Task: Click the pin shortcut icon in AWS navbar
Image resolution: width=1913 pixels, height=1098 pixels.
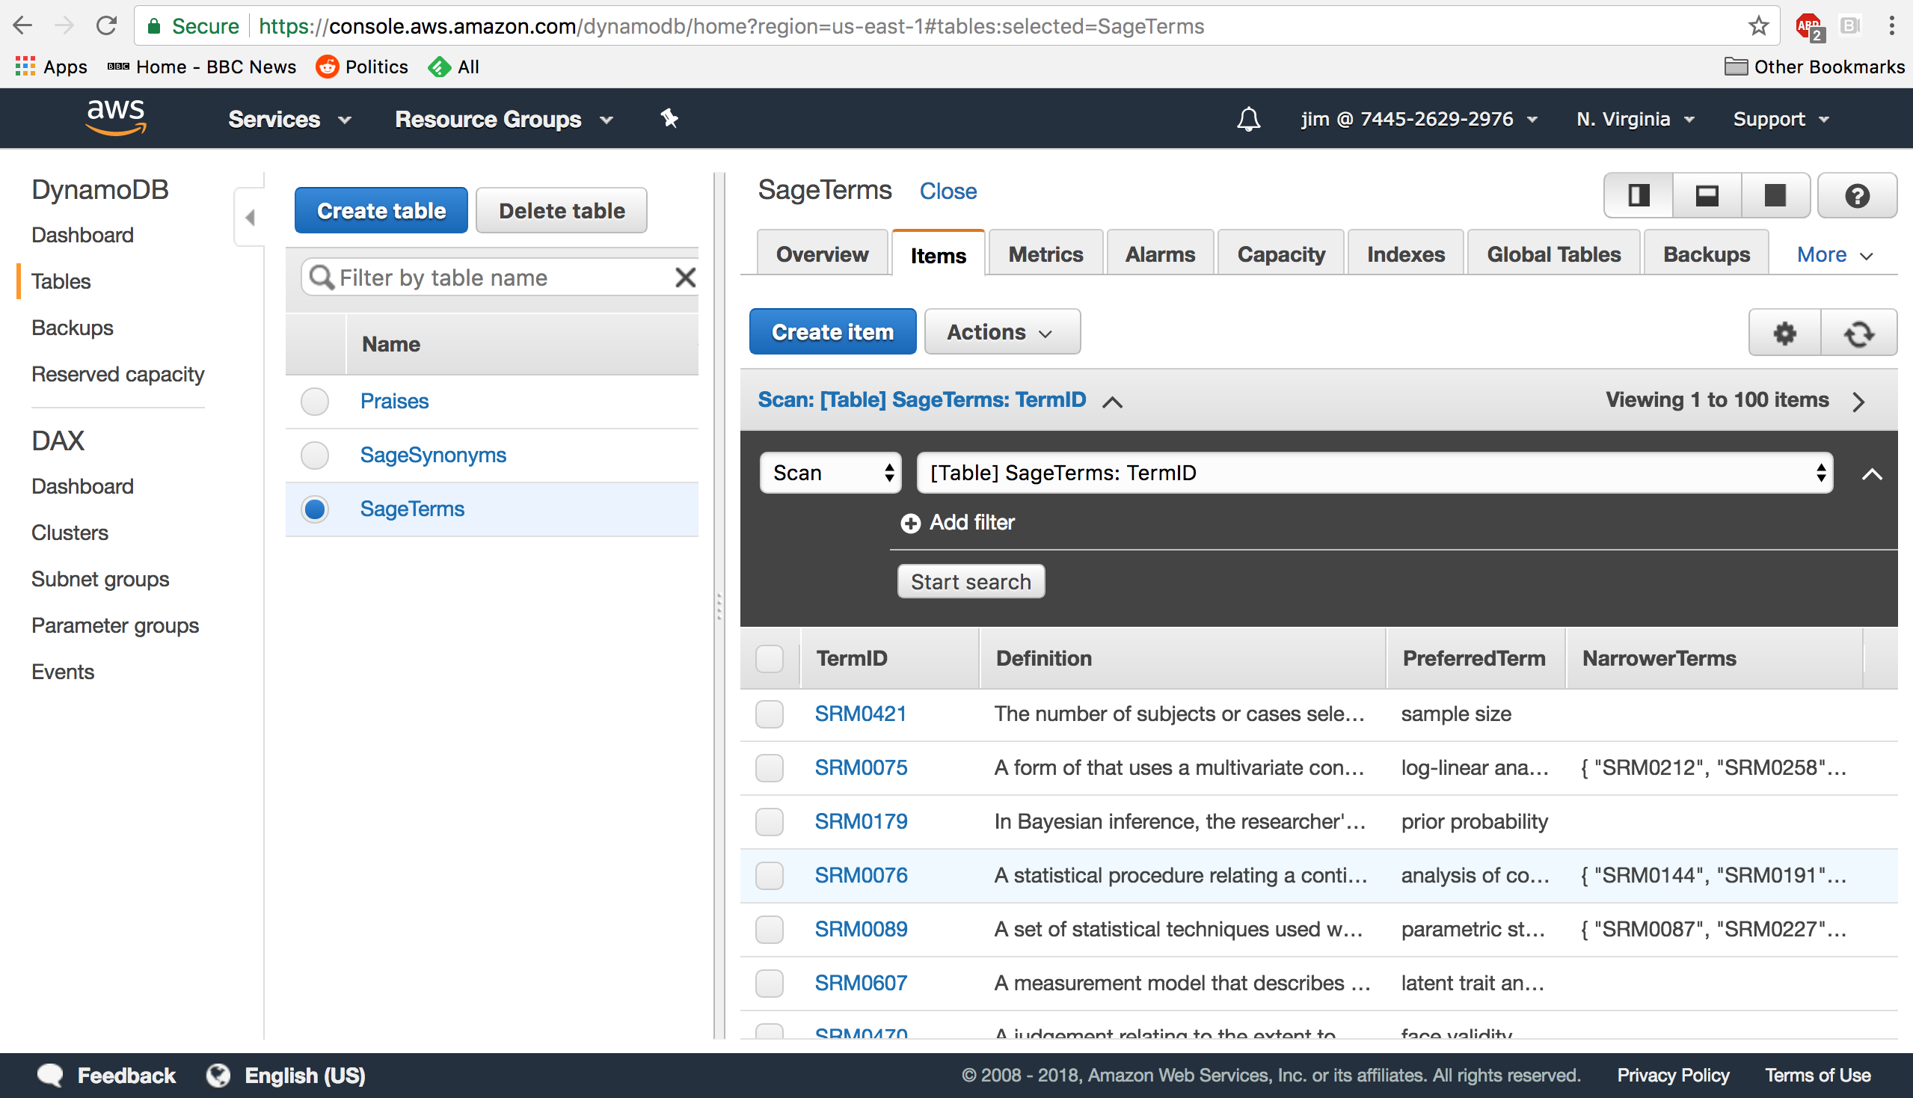Action: pos(669,118)
